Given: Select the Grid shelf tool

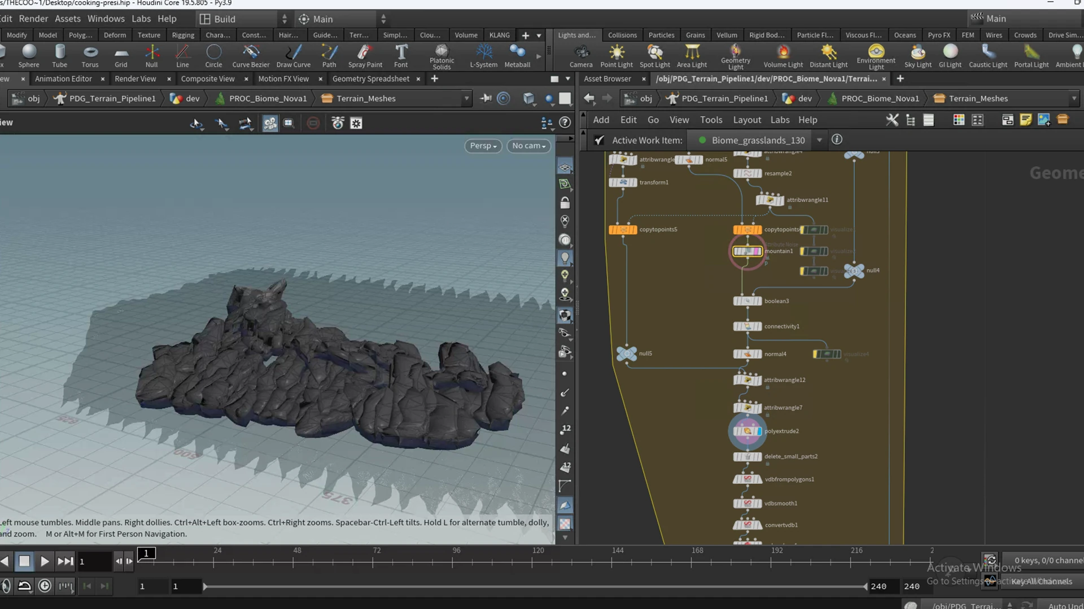Looking at the screenshot, I should [x=121, y=56].
